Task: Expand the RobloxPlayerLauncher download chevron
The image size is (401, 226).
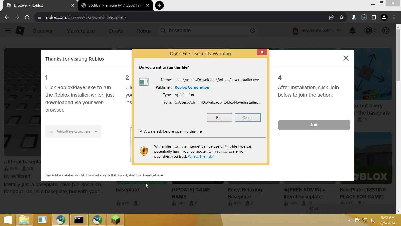Action: (96, 131)
